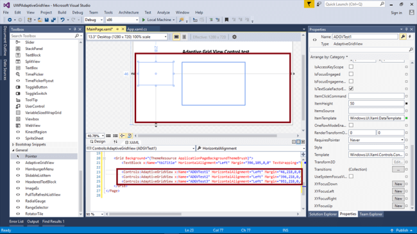Switch to the Solution Explorer tab
Viewport: 417px width, 234px height.
(323, 214)
